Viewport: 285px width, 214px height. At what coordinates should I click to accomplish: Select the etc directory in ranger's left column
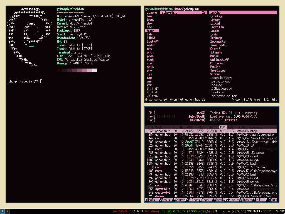pyautogui.click(x=149, y=27)
